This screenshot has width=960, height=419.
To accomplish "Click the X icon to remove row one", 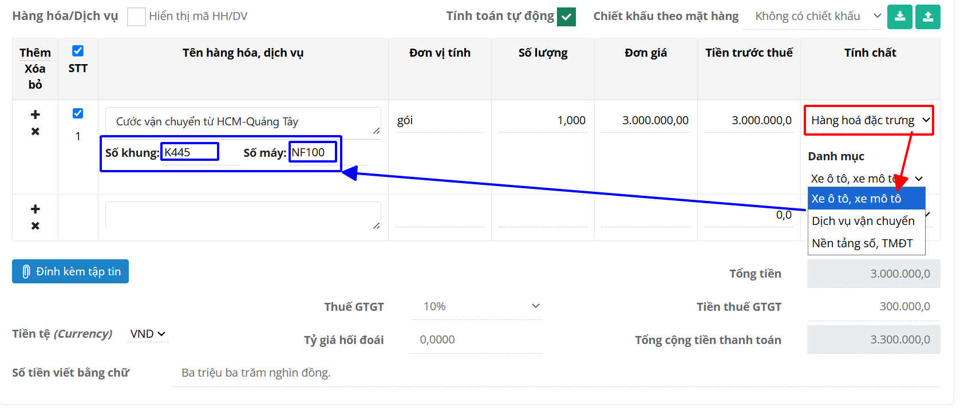I will click(x=35, y=132).
